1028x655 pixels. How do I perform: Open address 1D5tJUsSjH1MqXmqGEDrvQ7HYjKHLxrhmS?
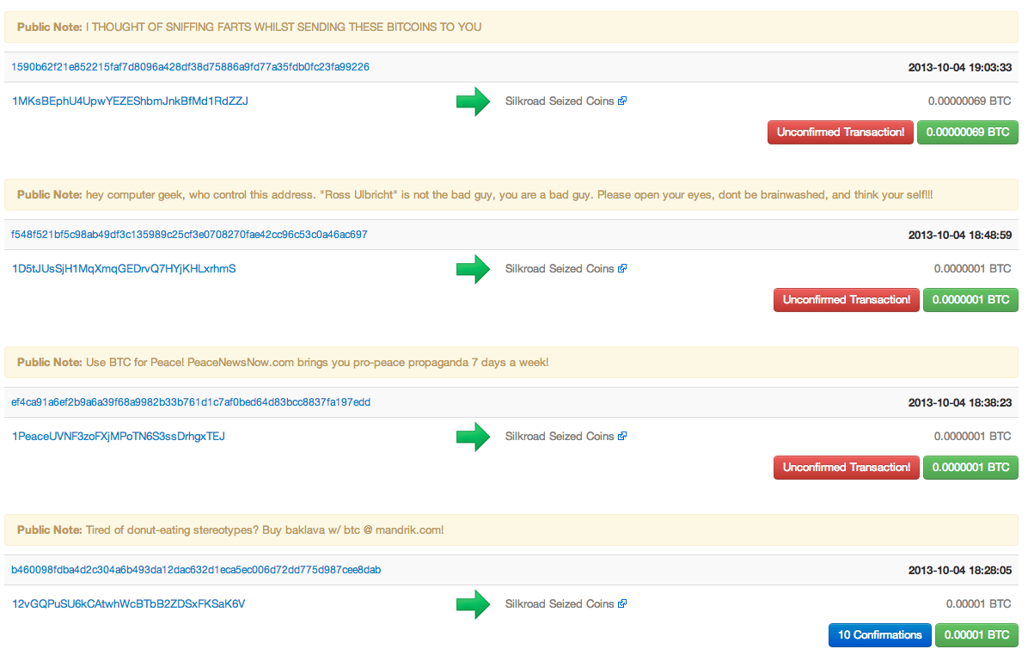[x=124, y=269]
